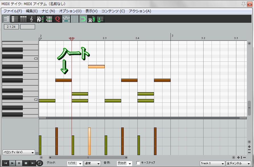Click the 2.1.24 position field
254x167 pixels.
11,27
